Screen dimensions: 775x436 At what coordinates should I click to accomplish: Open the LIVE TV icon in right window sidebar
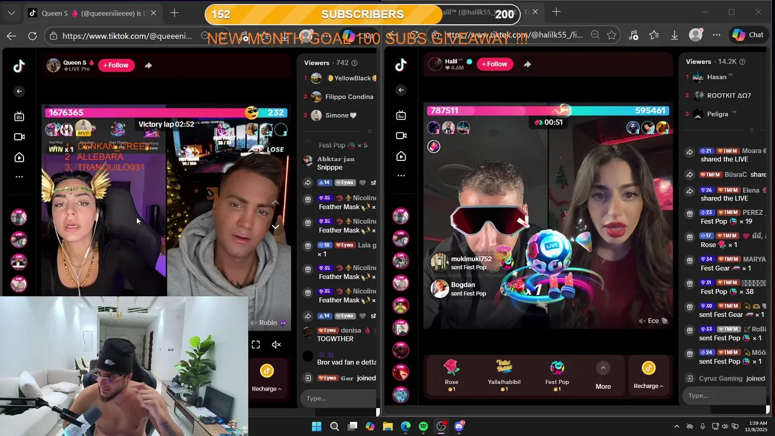tap(401, 115)
